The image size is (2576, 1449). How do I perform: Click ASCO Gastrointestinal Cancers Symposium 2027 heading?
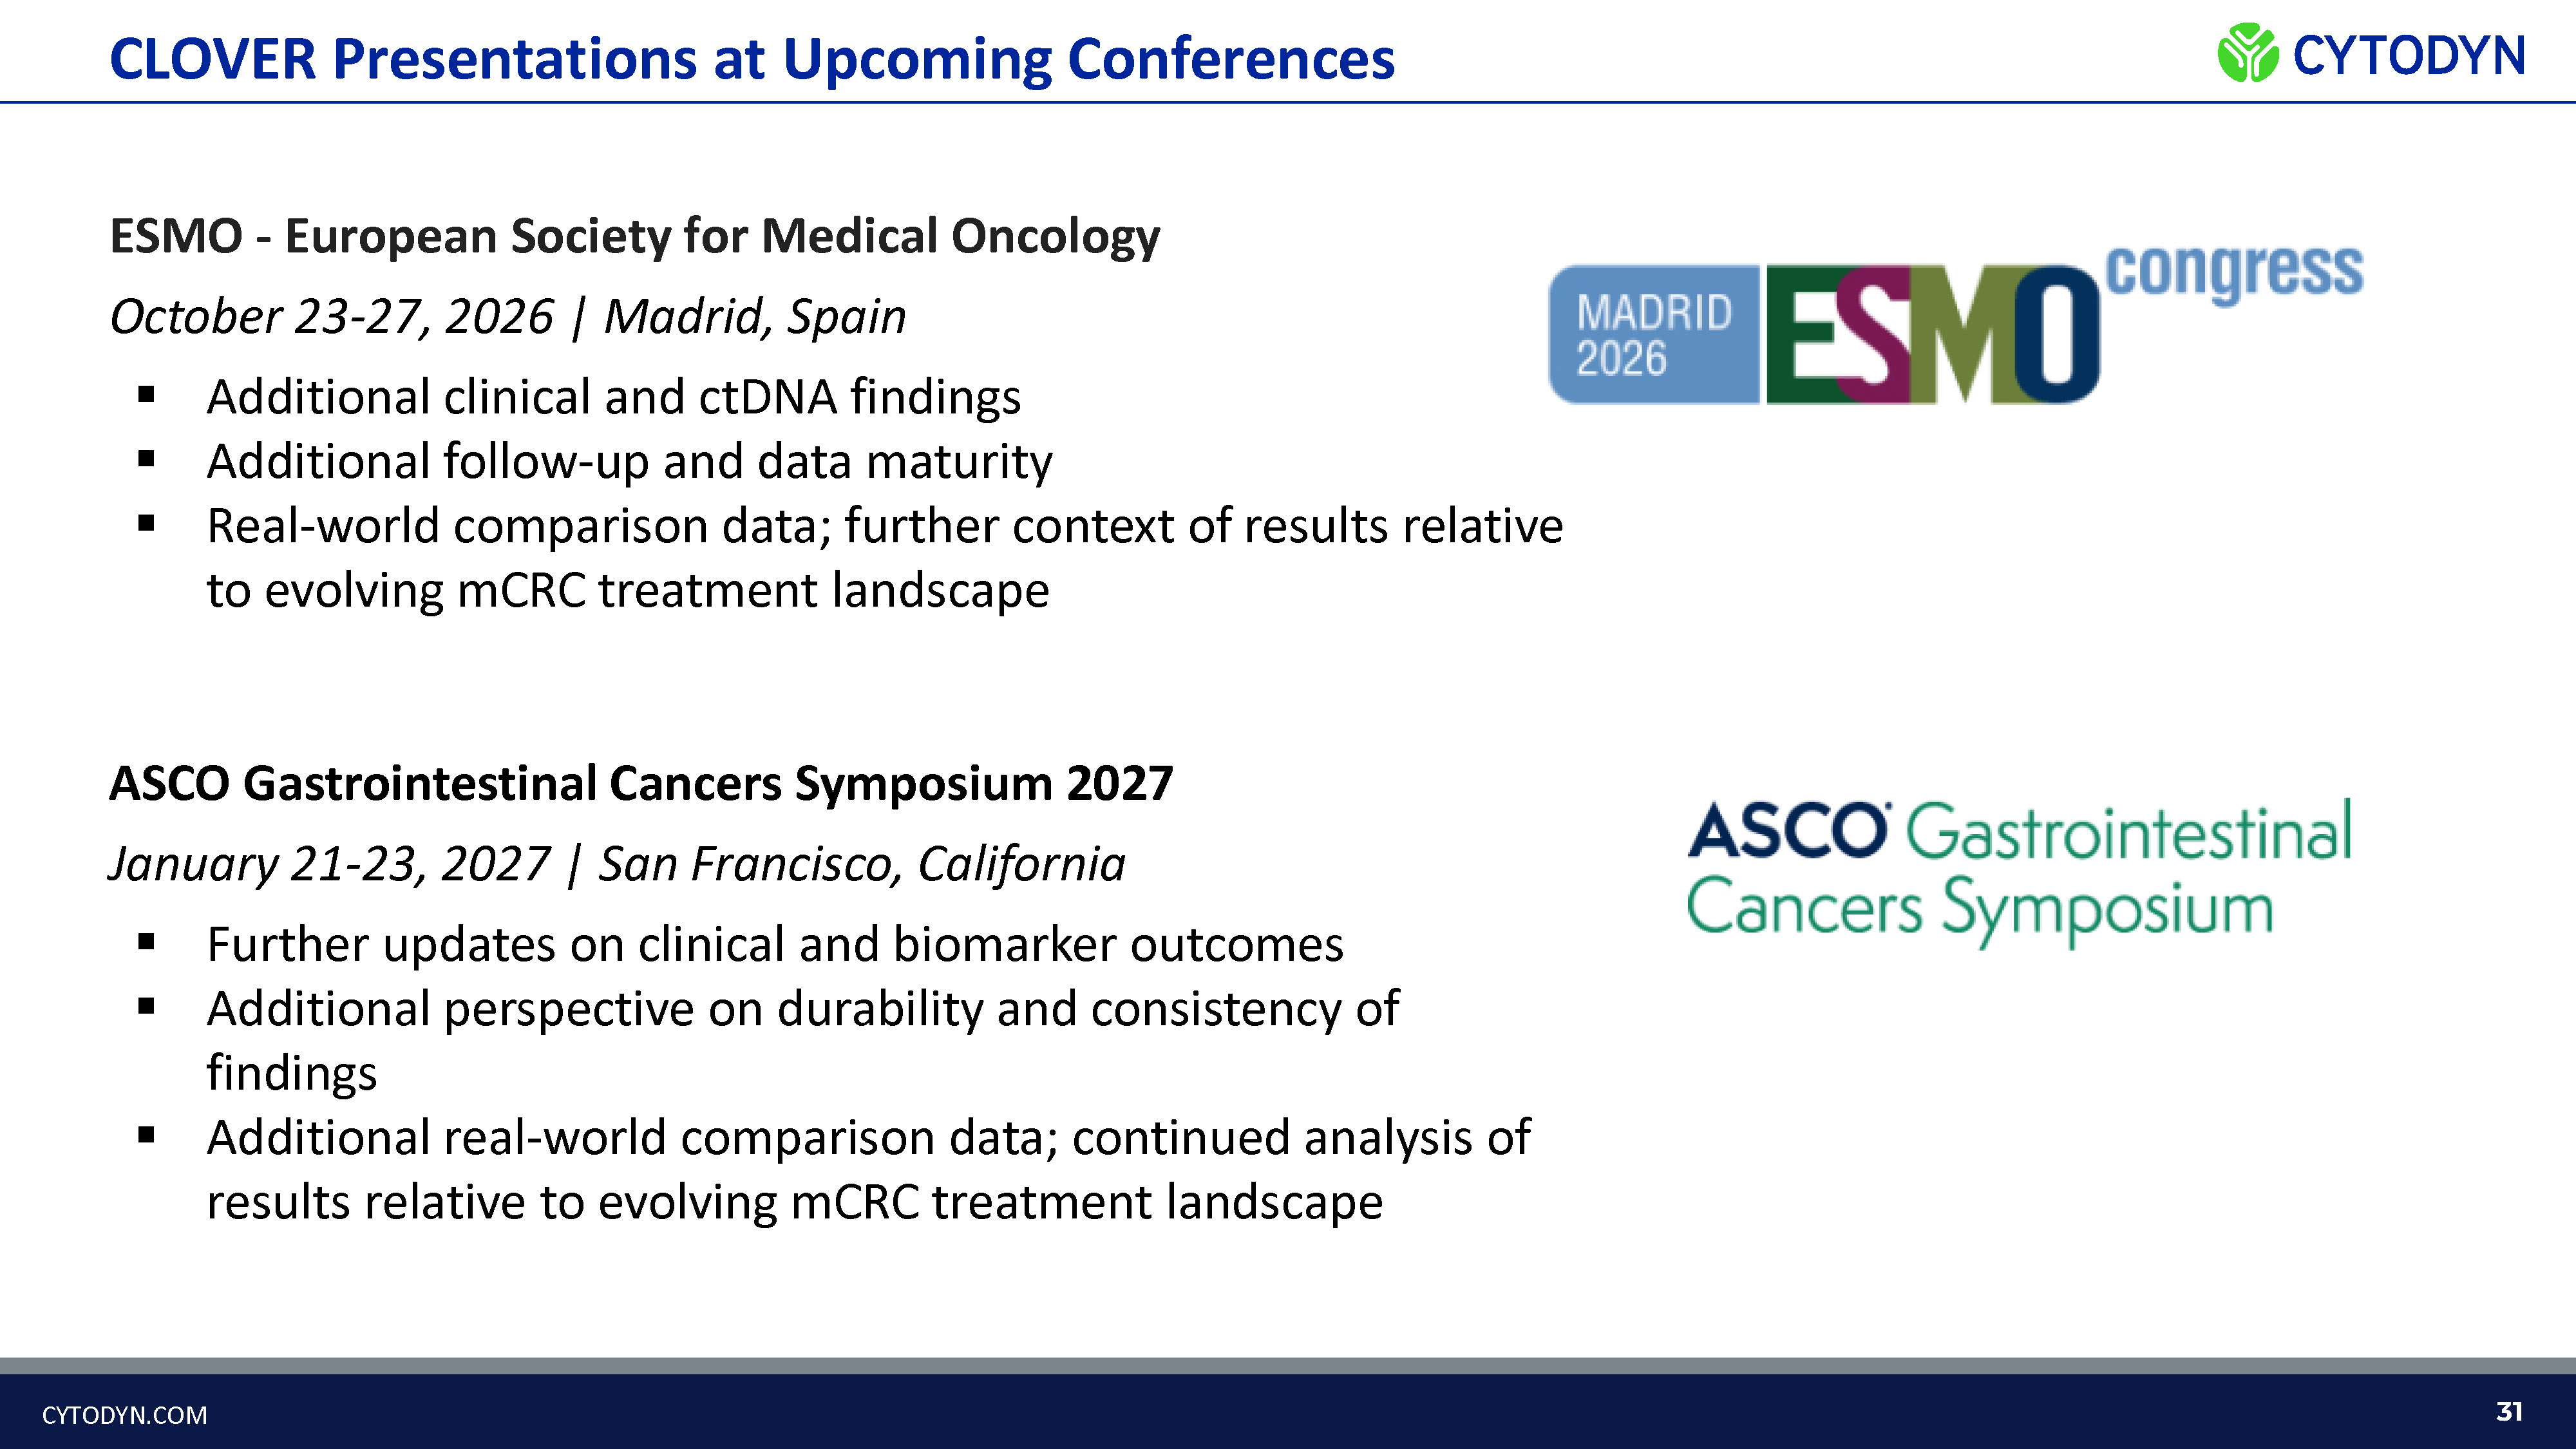click(x=641, y=783)
